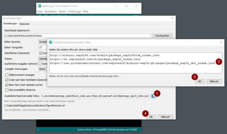Click the Arduino icon in the Boardverwalter-URLs dialog title
Image resolution: width=227 pixels, height=134 pixels.
(51, 42)
